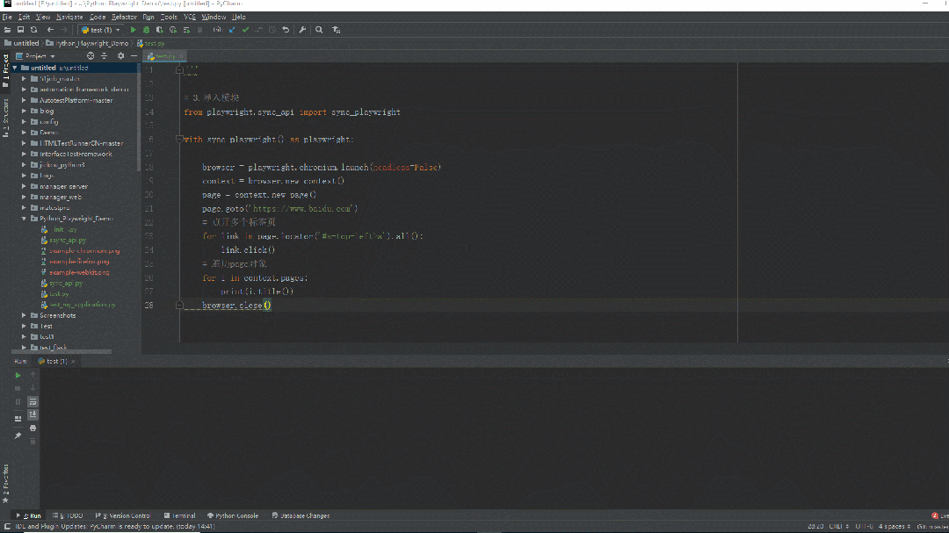
Task: Click the Save All toolbar icon
Action: pos(20,30)
